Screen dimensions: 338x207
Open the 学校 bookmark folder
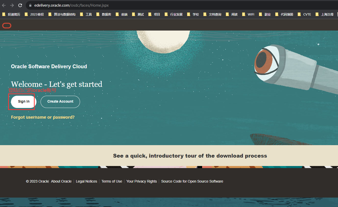(193, 15)
